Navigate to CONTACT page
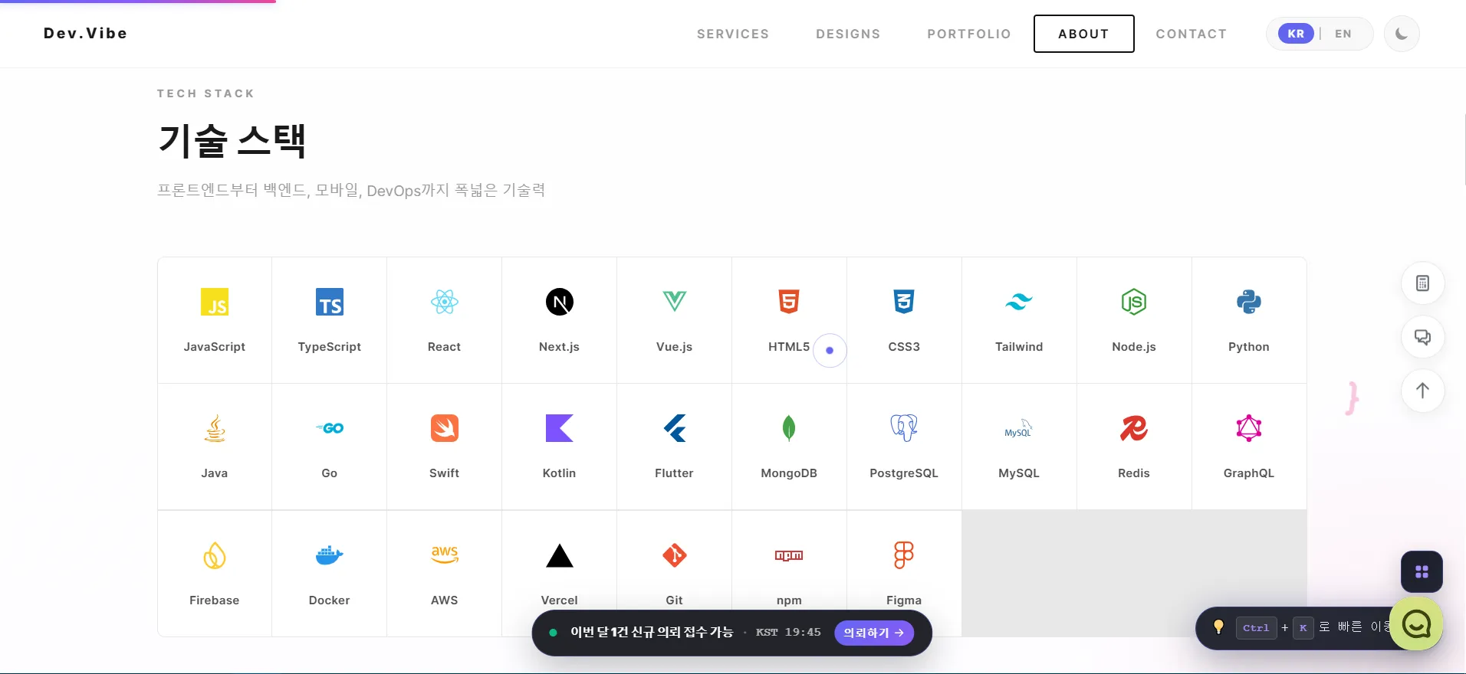Screen dimensions: 1466x674 (x=1192, y=34)
